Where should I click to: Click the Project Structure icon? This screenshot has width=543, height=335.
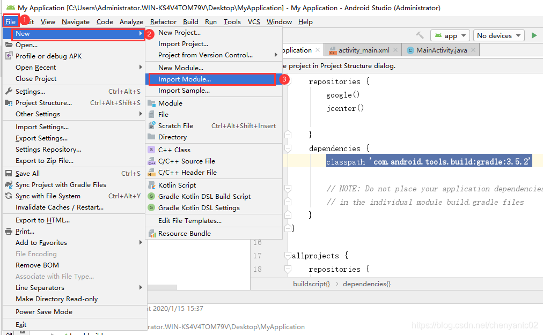(x=9, y=103)
